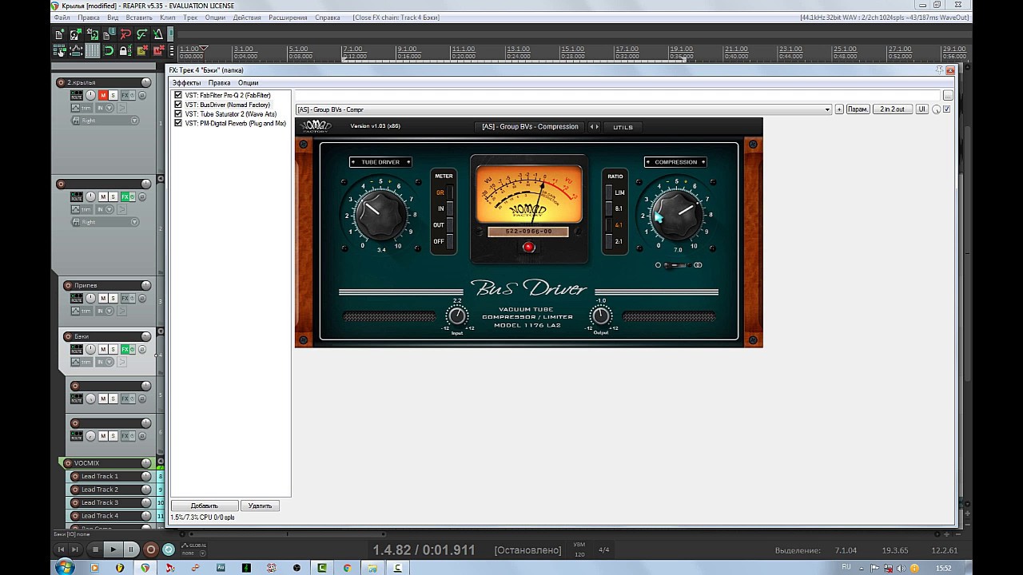Image resolution: width=1023 pixels, height=575 pixels.
Task: Click preset prev/next arrows in BusDriver header
Action: [x=594, y=127]
